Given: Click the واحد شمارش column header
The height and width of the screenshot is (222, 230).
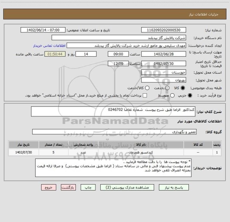Looking at the screenshot, I should coord(83,145).
